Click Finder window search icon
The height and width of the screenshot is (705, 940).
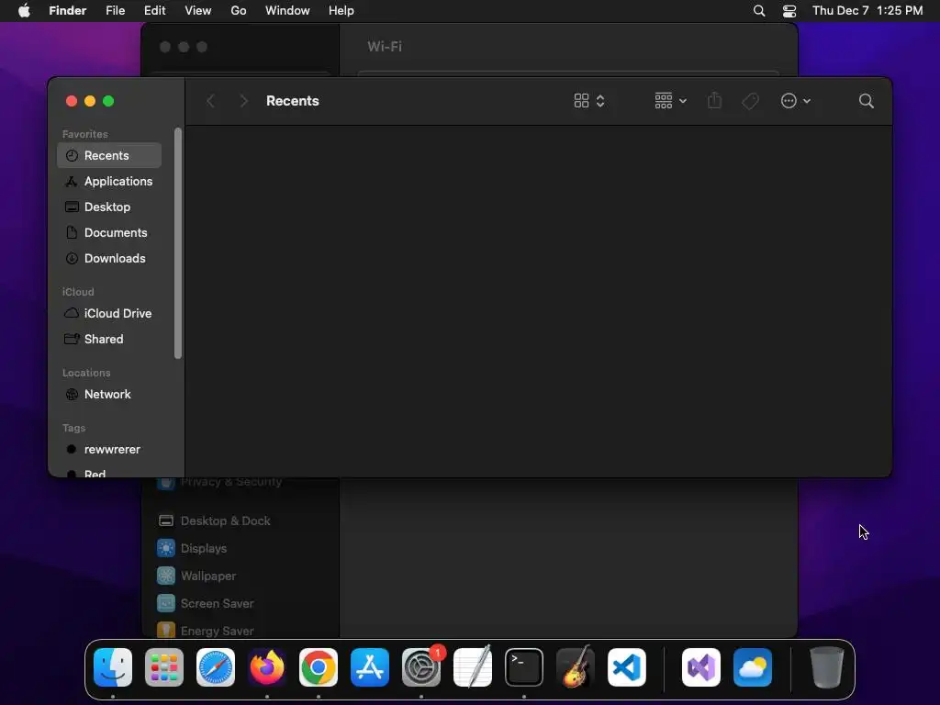tap(866, 101)
